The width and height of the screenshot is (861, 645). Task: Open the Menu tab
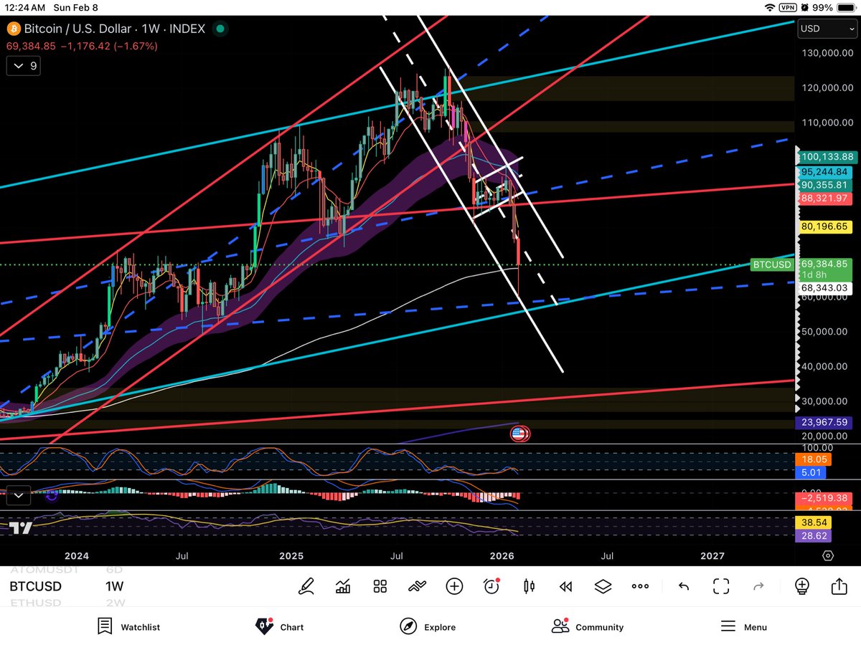743,626
